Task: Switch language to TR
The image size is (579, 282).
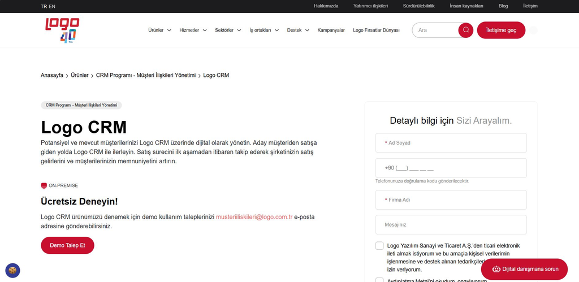Action: pyautogui.click(x=44, y=6)
